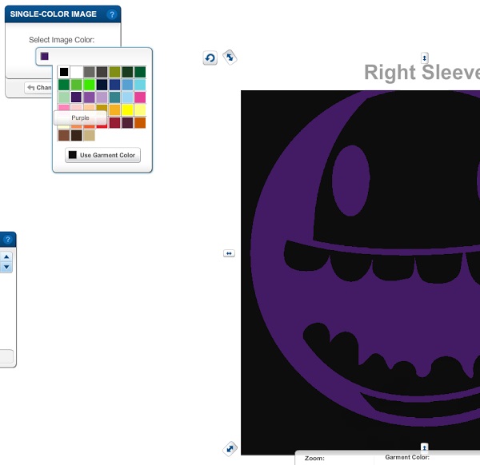Click the top vertical stretch handle
480x465 pixels.
pos(425,58)
